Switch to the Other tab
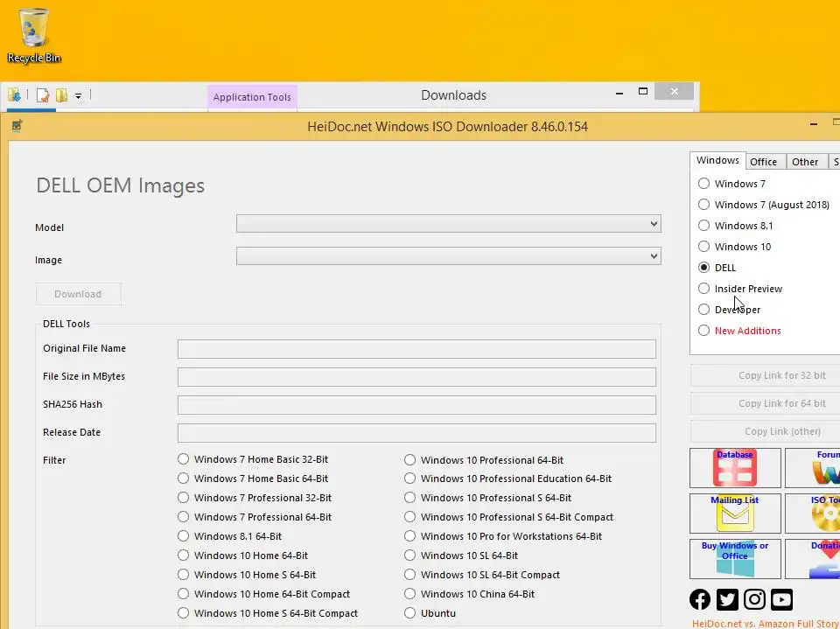This screenshot has height=629, width=840. [805, 162]
